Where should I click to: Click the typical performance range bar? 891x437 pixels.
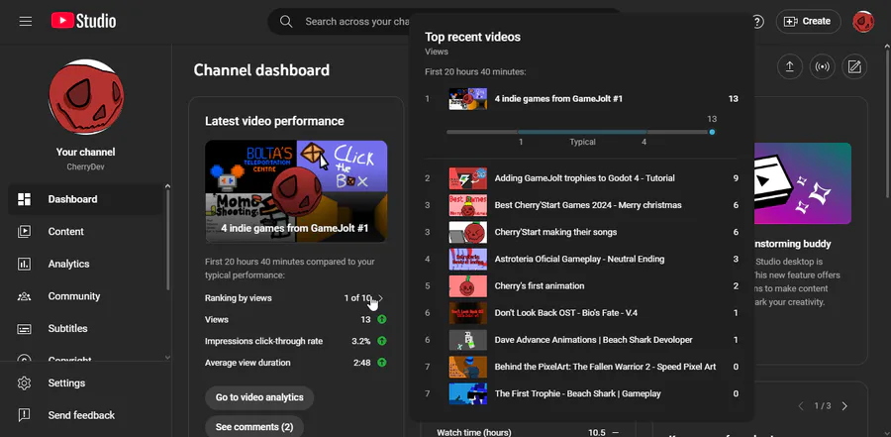(582, 132)
